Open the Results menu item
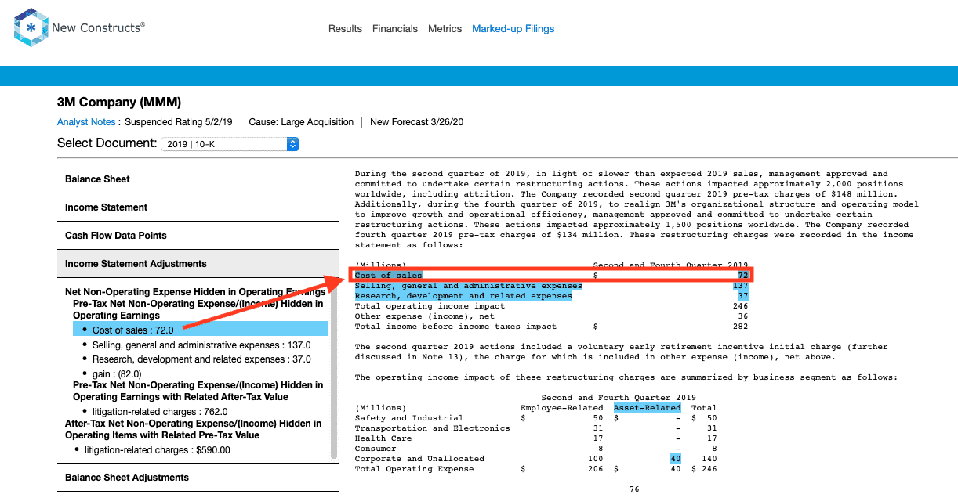The height and width of the screenshot is (498, 958). pos(345,29)
